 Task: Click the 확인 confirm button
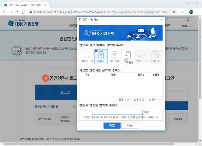tap(112, 125)
